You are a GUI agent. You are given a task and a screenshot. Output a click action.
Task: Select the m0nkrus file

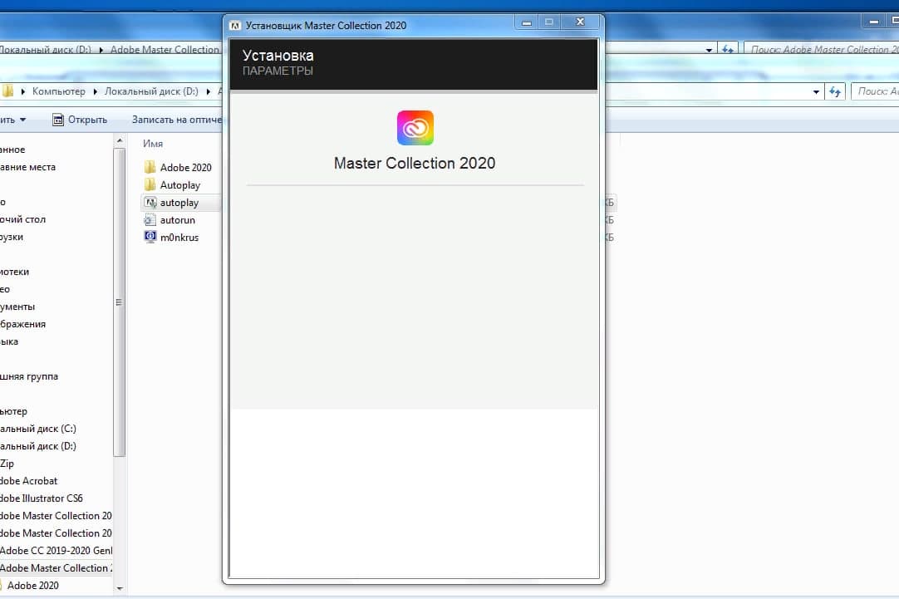coord(179,238)
